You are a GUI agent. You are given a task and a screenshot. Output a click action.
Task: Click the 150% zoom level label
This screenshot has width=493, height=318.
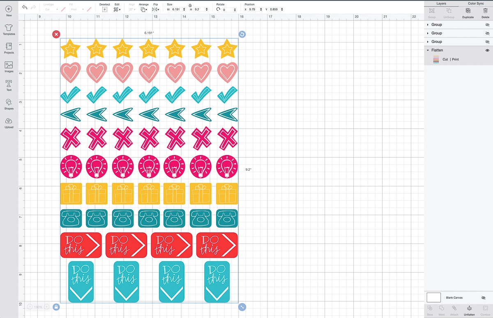[38, 307]
